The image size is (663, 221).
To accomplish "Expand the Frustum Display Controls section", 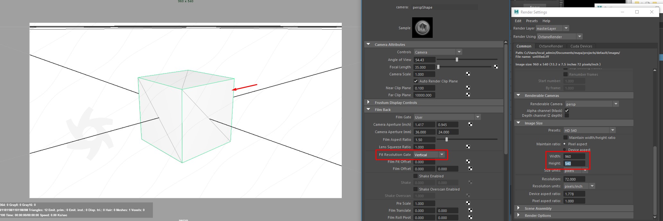I will pos(368,102).
